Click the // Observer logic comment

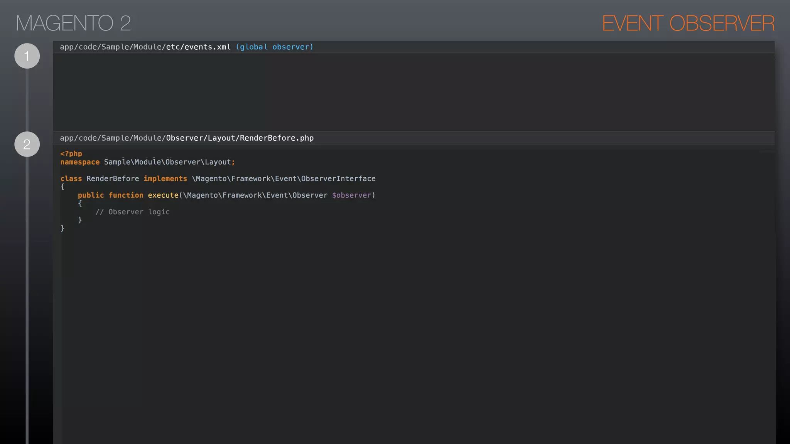coord(132,212)
